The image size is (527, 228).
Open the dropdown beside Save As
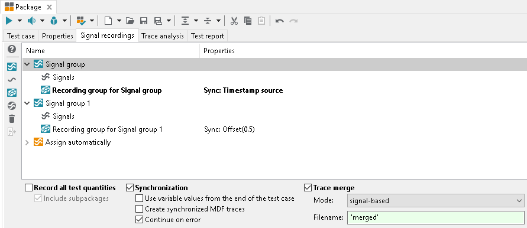[169, 21]
